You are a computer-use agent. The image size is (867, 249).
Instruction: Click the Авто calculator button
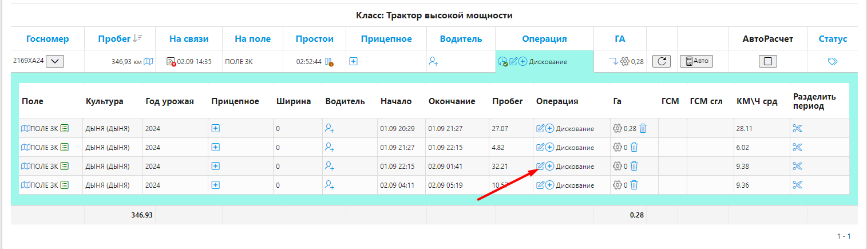click(x=696, y=61)
